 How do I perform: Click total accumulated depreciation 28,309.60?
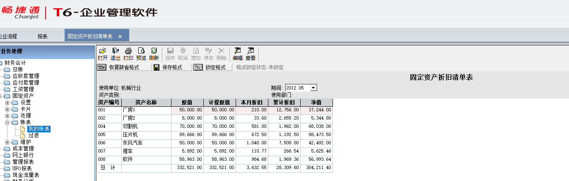[284, 168]
